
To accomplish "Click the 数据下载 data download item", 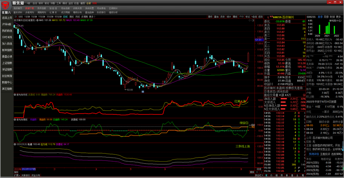I will [x=30, y=8].
